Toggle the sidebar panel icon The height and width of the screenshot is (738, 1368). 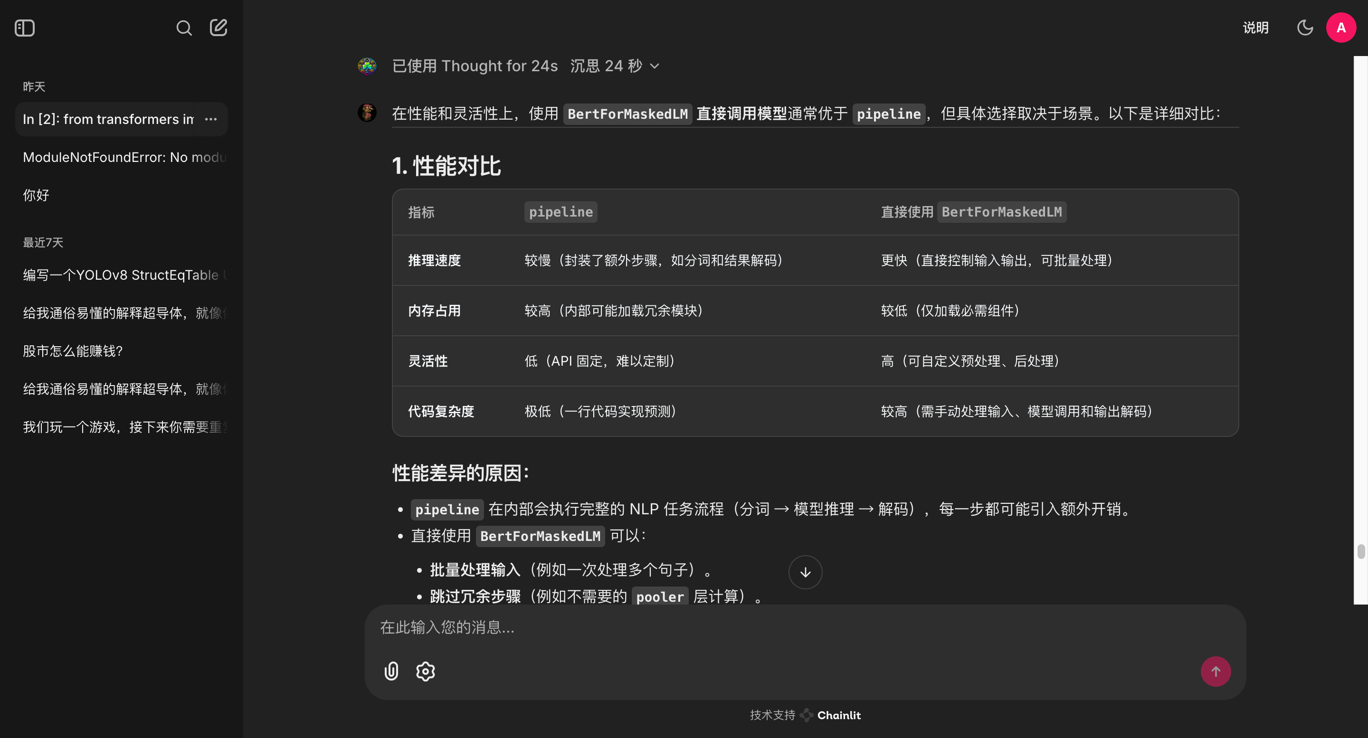pos(24,28)
